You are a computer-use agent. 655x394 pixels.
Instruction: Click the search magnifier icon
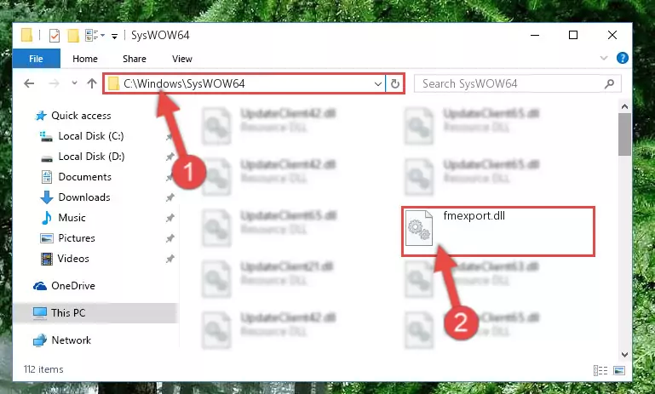[610, 84]
